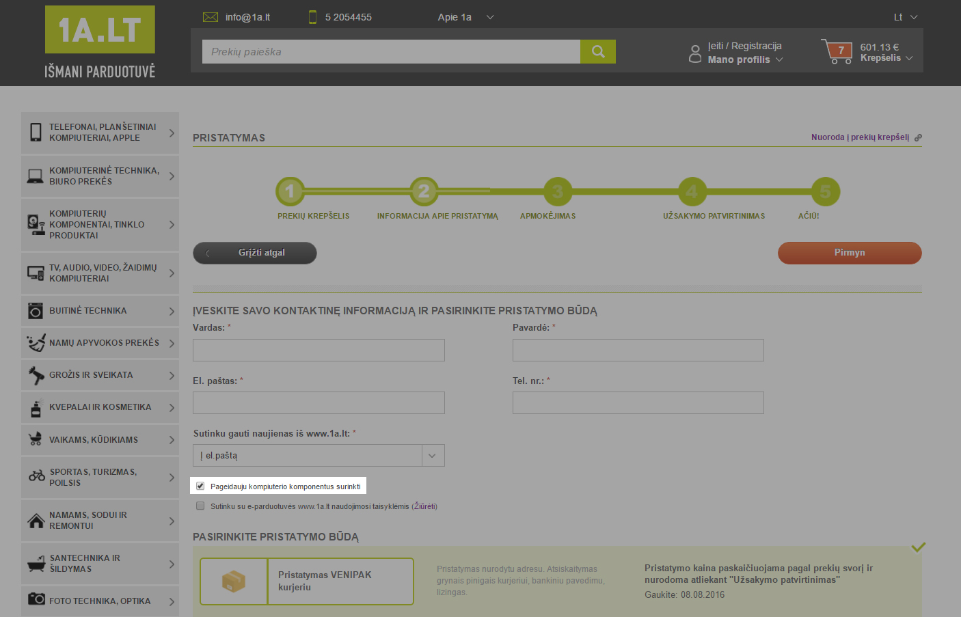961x617 pixels.
Task: Expand the Krepšelis cart dropdown
Action: point(886,58)
